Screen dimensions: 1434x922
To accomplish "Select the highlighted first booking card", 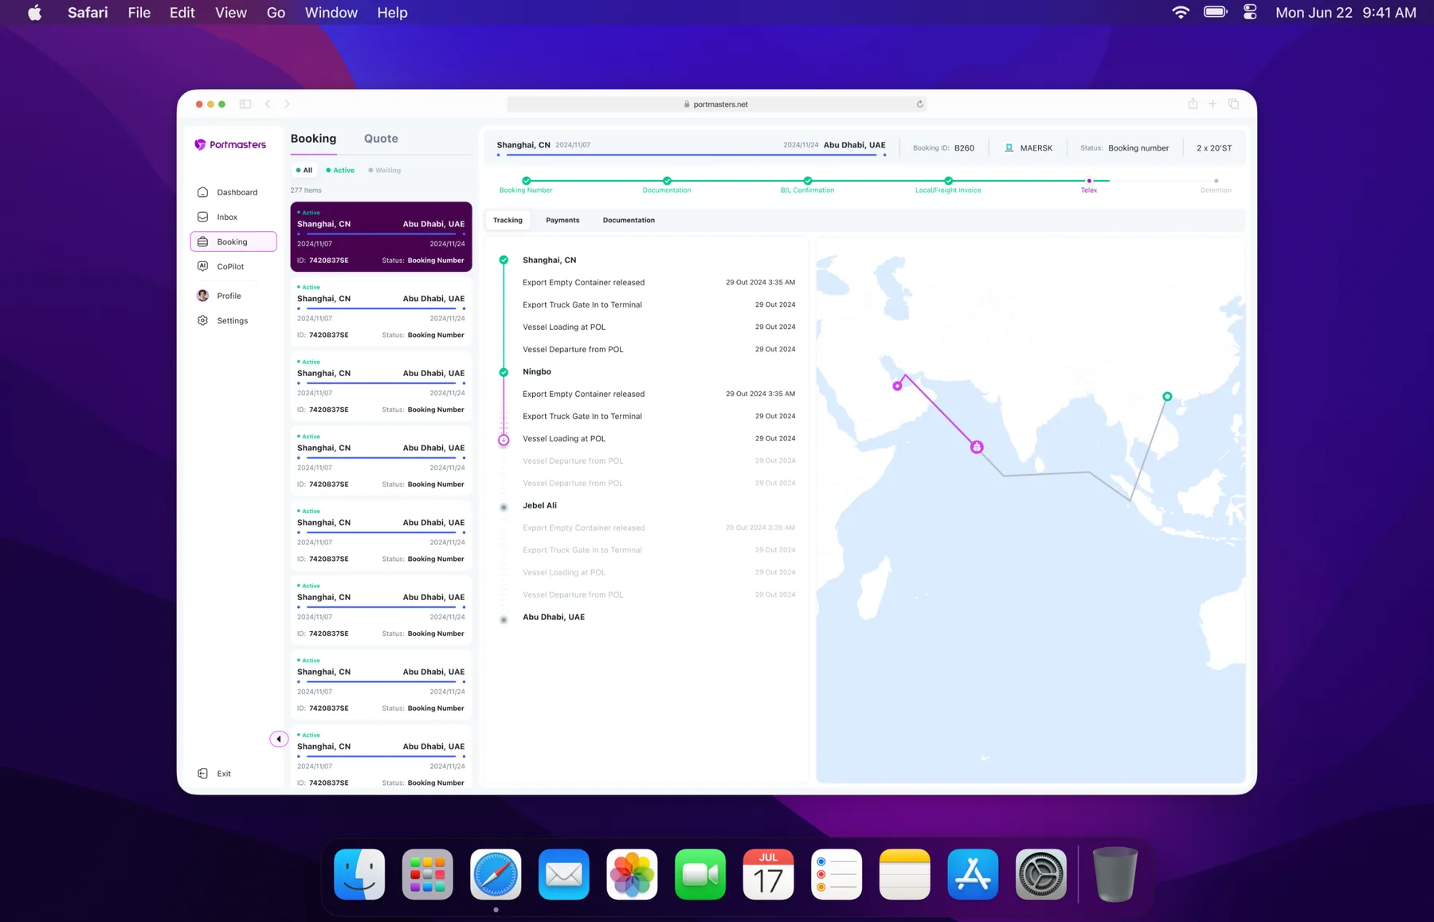I will tap(381, 237).
